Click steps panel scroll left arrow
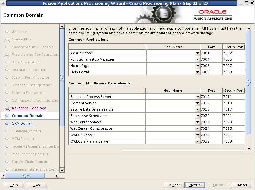The width and height of the screenshot is (255, 190). click(4, 176)
